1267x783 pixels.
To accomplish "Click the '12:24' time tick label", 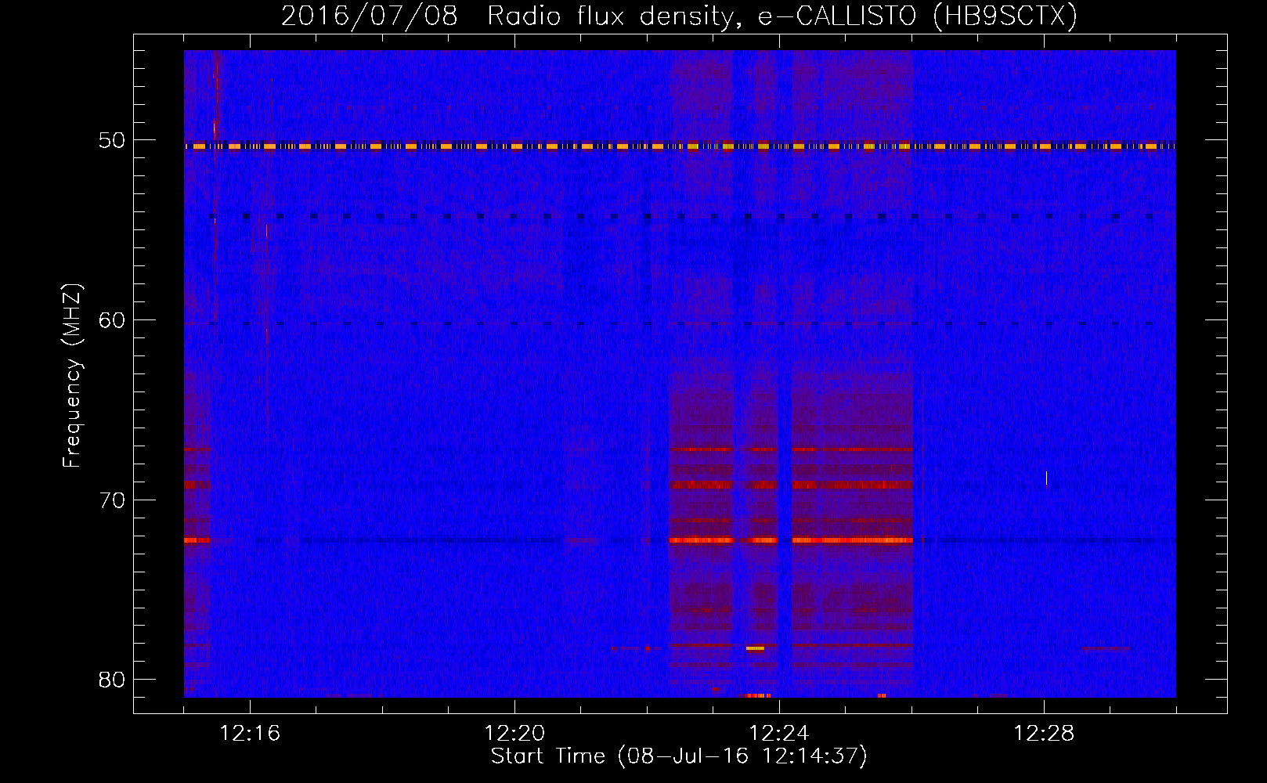I will 779,734.
